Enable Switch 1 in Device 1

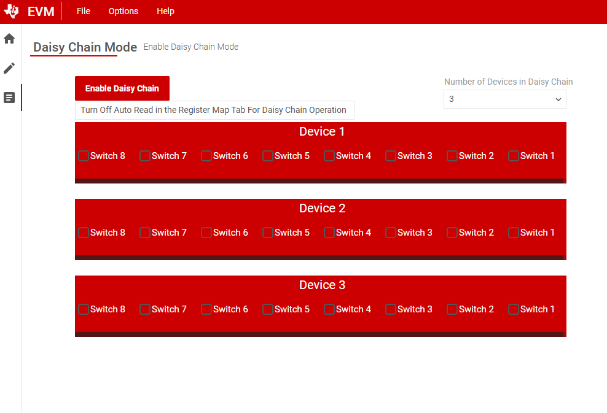[514, 156]
